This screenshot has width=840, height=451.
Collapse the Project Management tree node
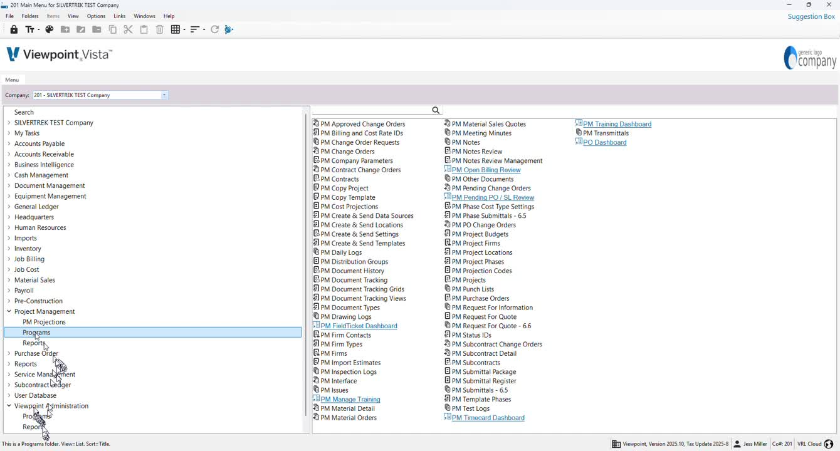click(x=9, y=311)
